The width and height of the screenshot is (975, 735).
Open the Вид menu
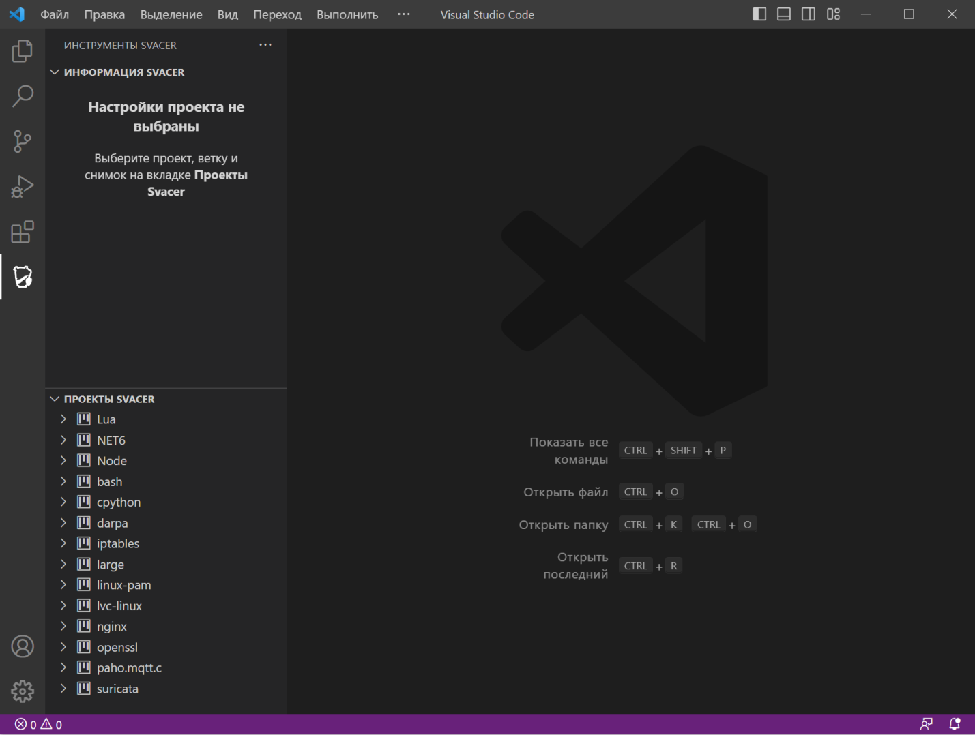point(228,14)
